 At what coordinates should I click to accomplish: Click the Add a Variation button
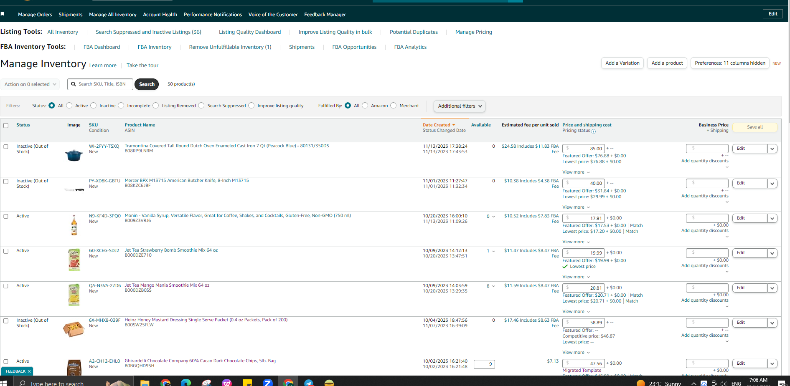click(622, 63)
